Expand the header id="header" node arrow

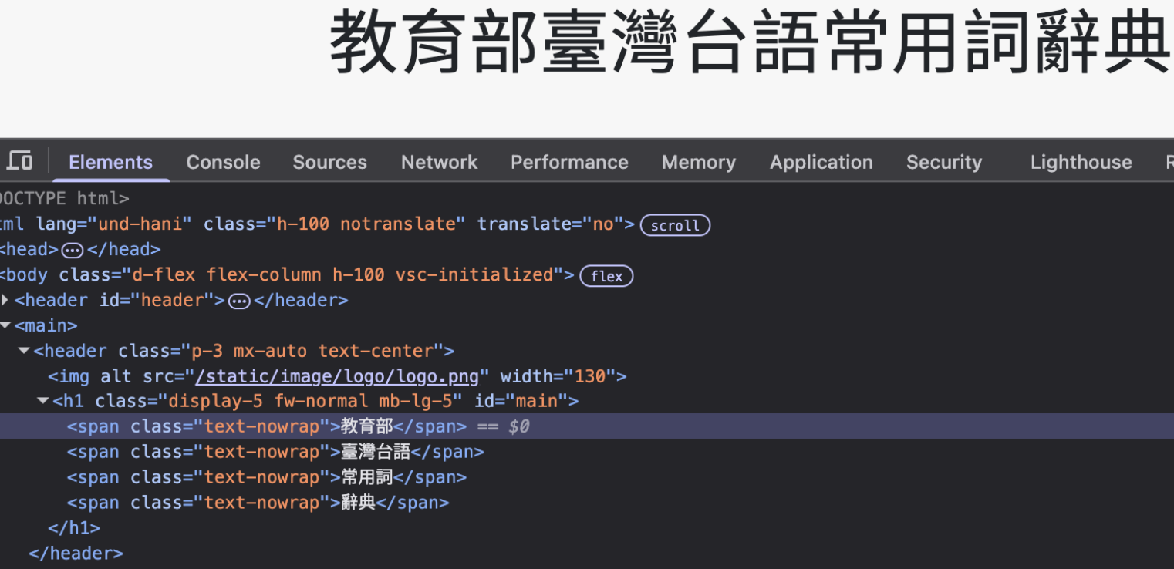click(x=5, y=300)
